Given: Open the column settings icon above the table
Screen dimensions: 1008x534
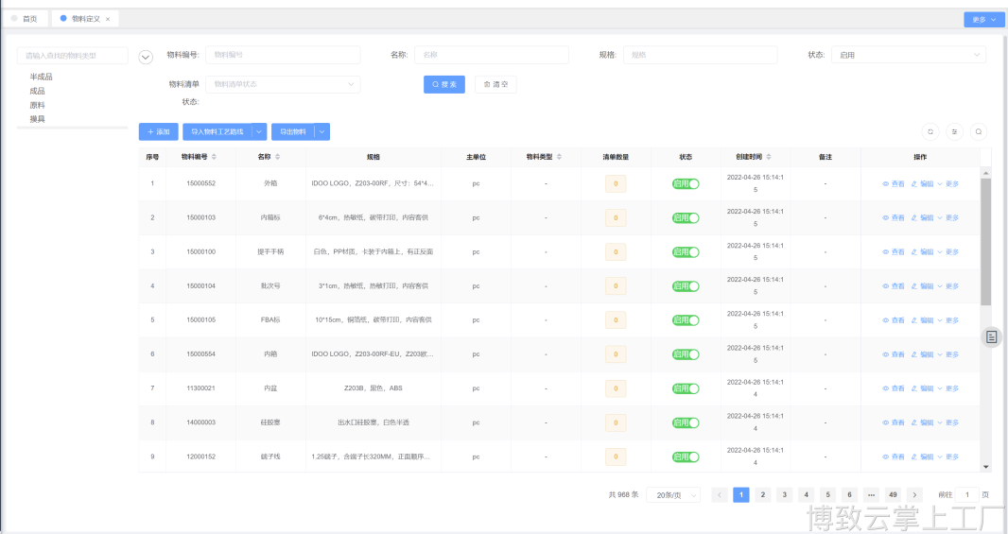Looking at the screenshot, I should 954,132.
